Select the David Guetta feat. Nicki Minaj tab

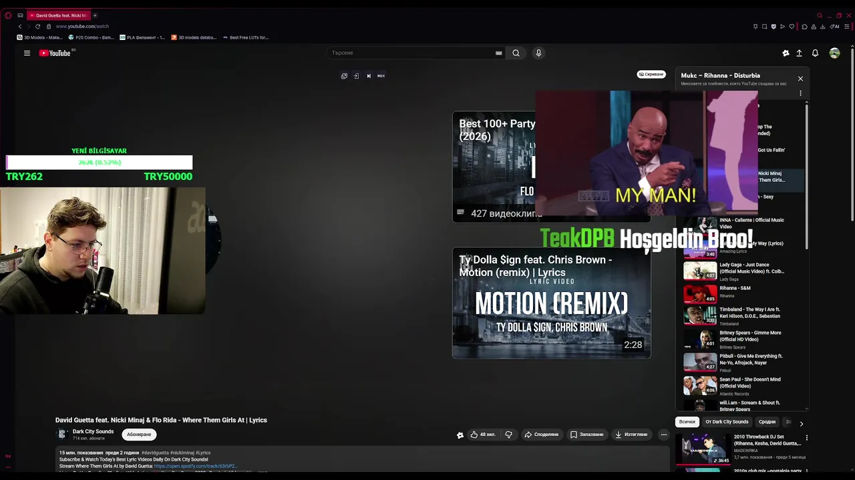[x=59, y=15]
